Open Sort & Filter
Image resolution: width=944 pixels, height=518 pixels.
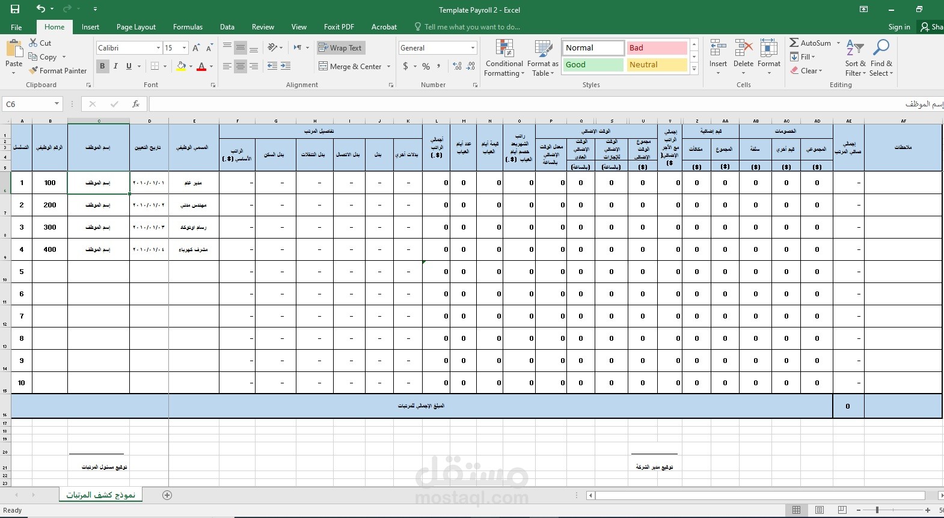[x=855, y=58]
